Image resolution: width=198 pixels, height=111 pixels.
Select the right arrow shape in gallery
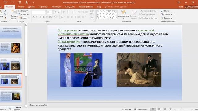coord(107,14)
